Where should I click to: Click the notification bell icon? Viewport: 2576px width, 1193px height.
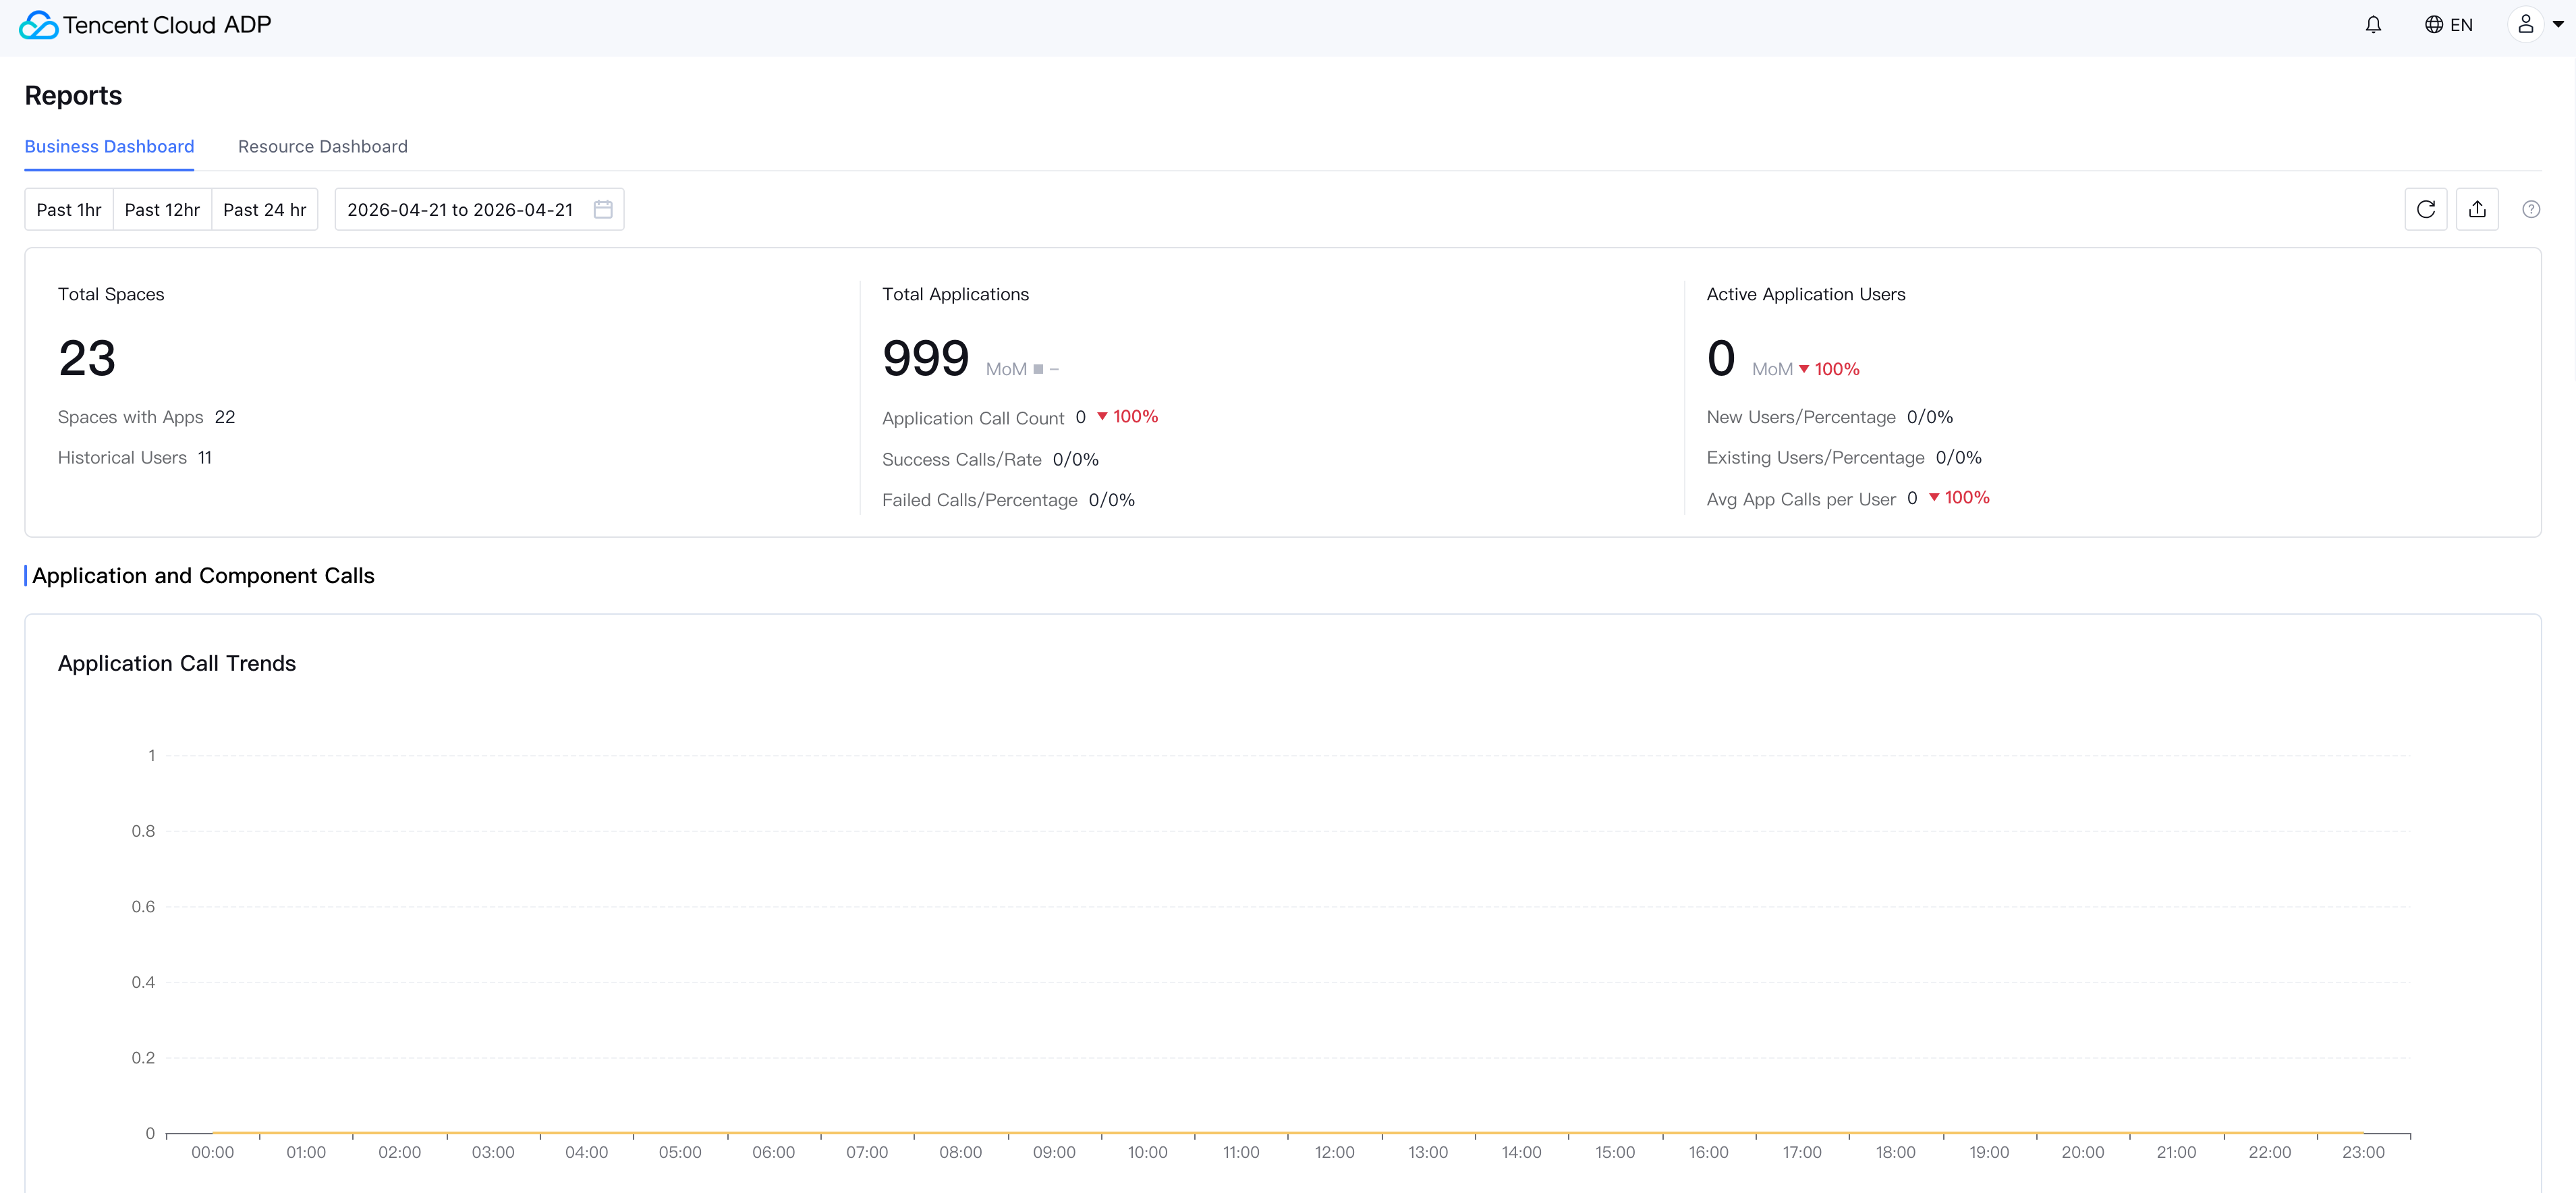[x=2373, y=25]
